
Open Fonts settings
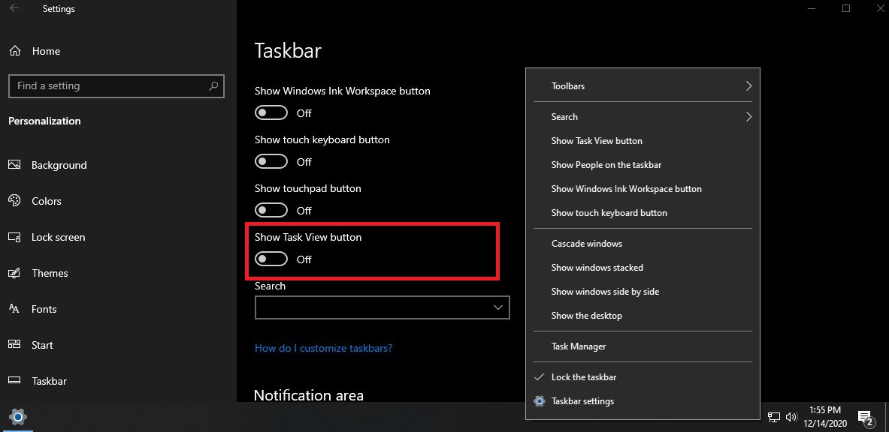click(32, 309)
